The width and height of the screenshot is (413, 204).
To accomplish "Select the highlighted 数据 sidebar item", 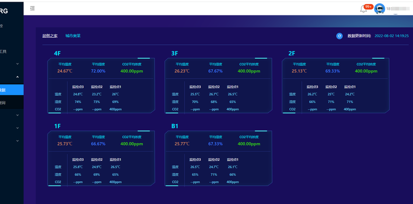I will 11,90.
